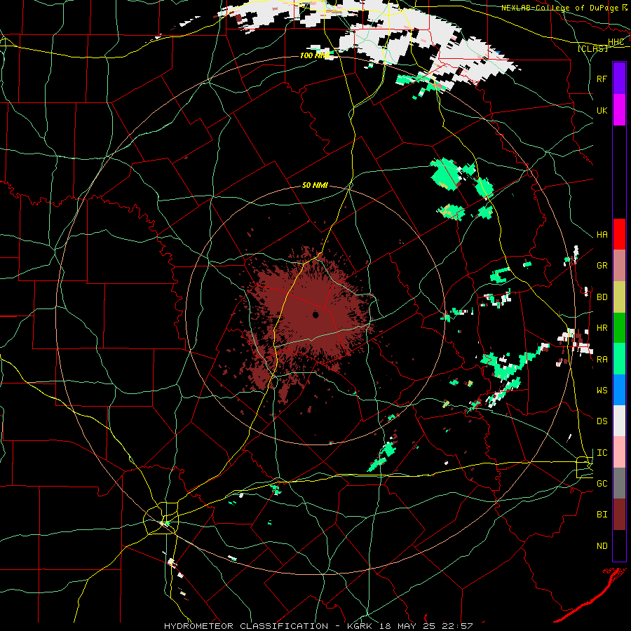The image size is (631, 631).
Task: Click the light green RA legend swatch
Action: (619, 359)
